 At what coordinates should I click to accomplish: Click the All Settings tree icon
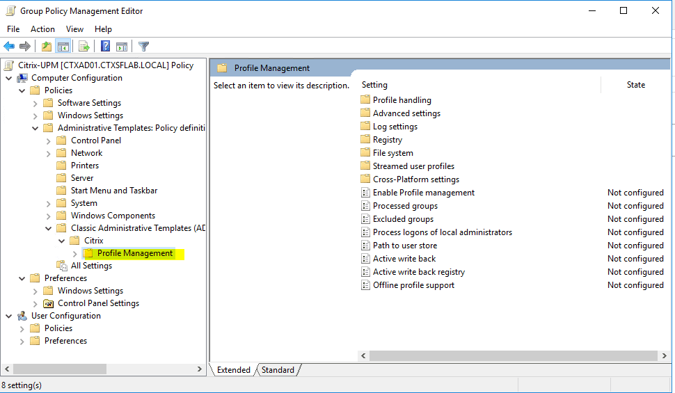(62, 266)
